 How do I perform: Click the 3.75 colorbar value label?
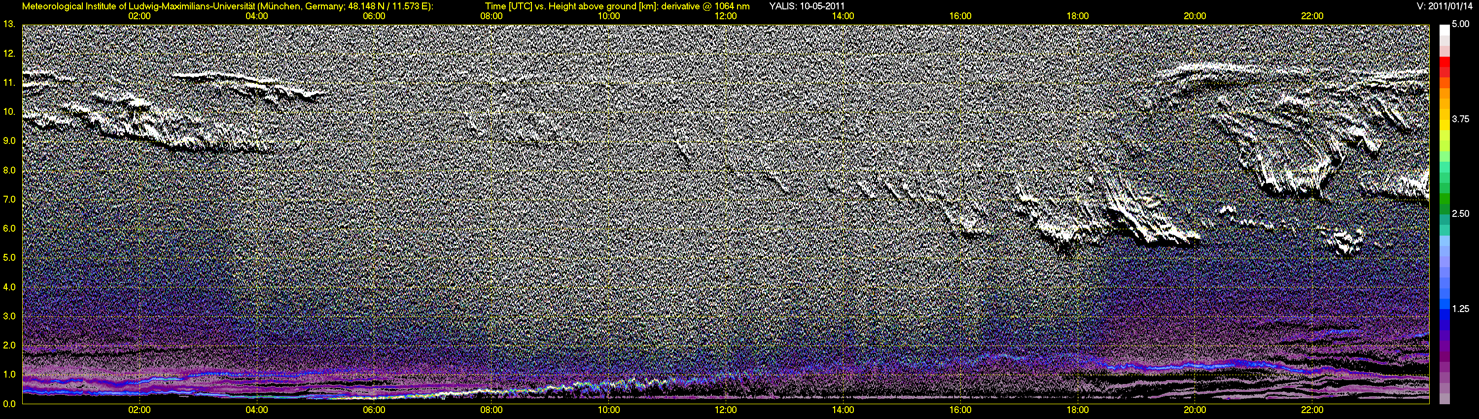tap(1461, 119)
